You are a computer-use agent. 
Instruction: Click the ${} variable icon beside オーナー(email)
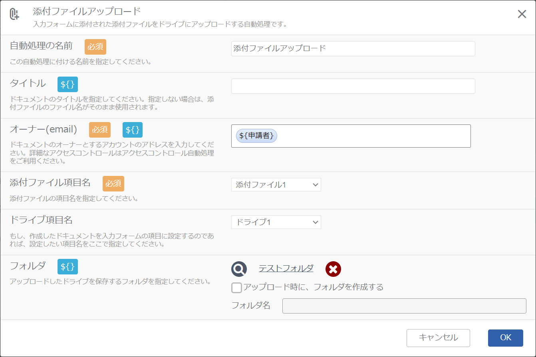tap(132, 130)
